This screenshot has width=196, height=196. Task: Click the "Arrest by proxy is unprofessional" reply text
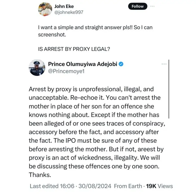tap(82, 90)
